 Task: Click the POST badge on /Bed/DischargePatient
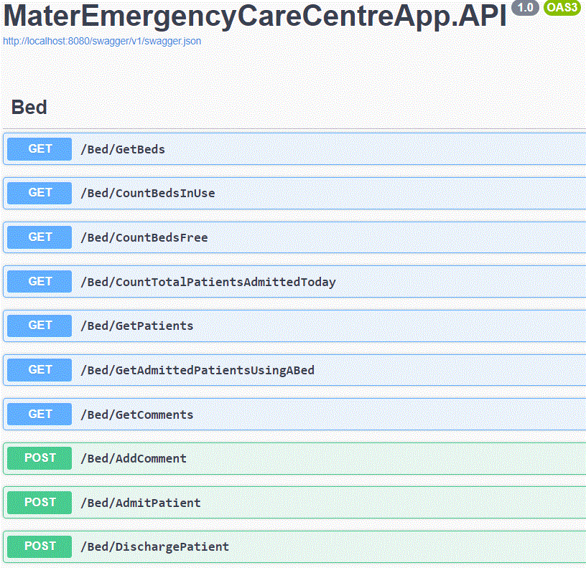tap(38, 546)
